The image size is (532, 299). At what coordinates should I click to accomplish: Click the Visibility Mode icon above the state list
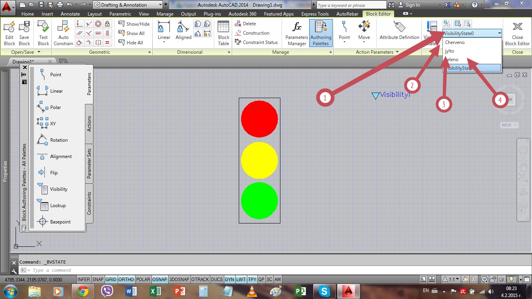click(x=447, y=24)
